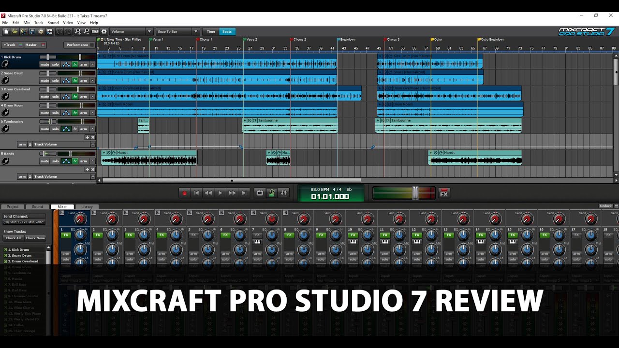Enable arm on the Tambourine track
This screenshot has height=348, width=619.
(84, 129)
